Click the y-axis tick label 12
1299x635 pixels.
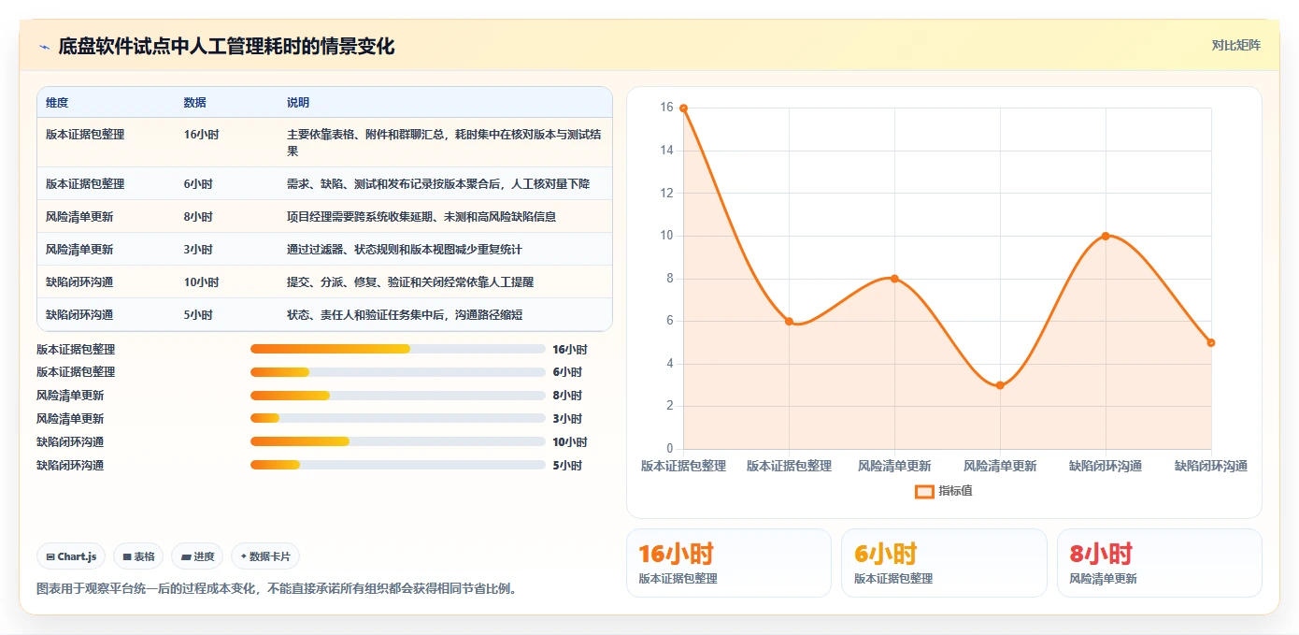tap(666, 194)
